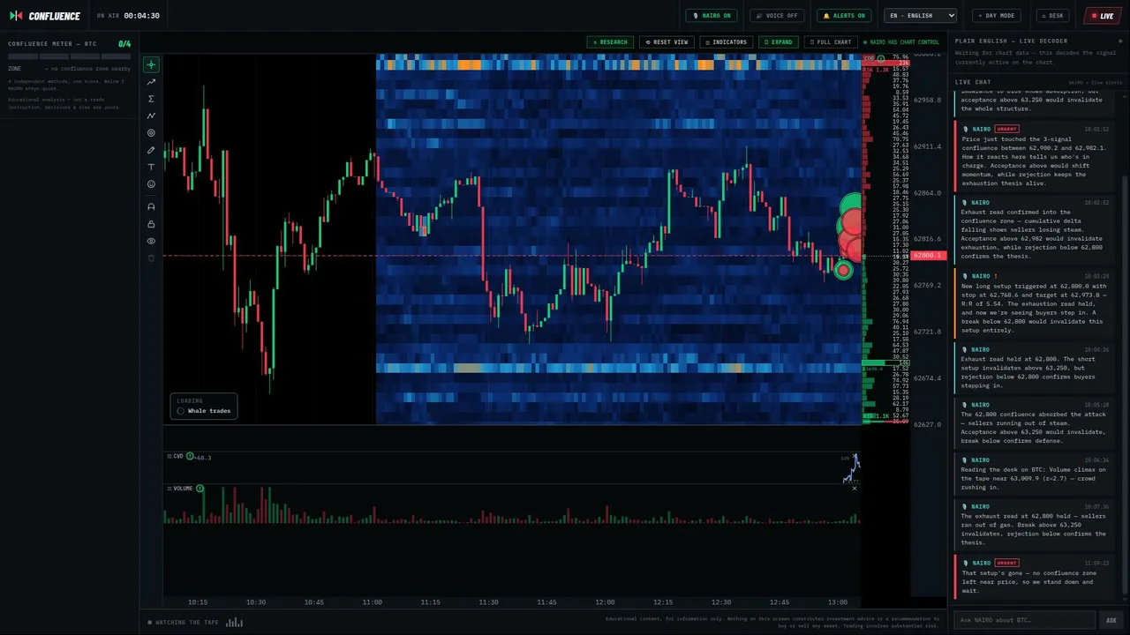Viewport: 1130px width, 635px height.
Task: Reset the chart view
Action: [667, 42]
